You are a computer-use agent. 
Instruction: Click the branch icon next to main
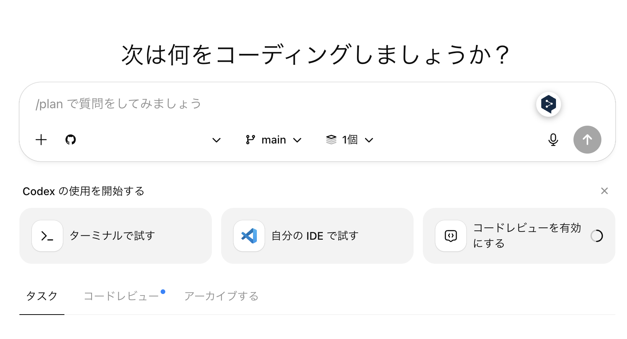point(251,140)
